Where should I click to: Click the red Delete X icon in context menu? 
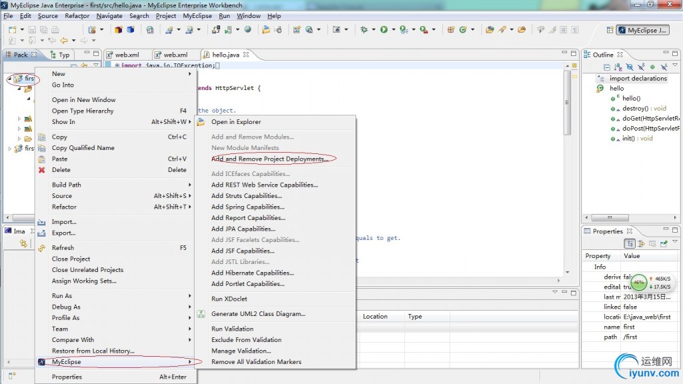point(41,170)
